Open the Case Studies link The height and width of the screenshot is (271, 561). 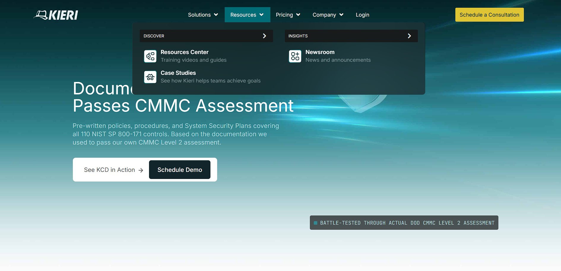coord(178,73)
